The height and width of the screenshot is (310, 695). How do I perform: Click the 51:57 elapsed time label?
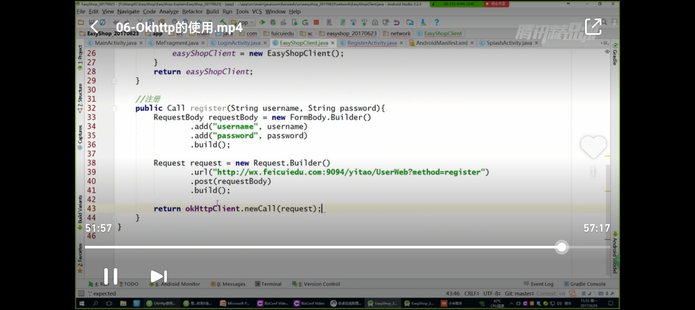98,228
